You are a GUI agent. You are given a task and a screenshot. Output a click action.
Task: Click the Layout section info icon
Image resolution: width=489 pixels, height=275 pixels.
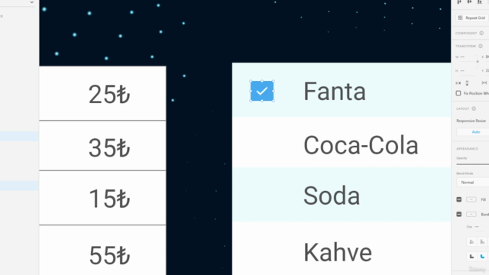click(474, 108)
